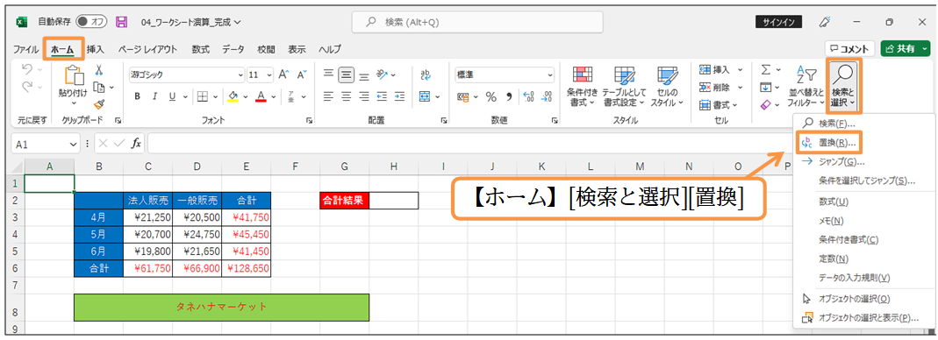The image size is (938, 340).
Task: Click the 検索 (Alt+Q) search box
Action: point(477,22)
